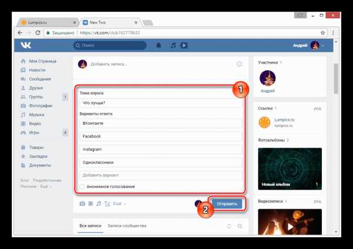Switch to Все записи tab
This screenshot has width=353, height=249.
point(90,226)
